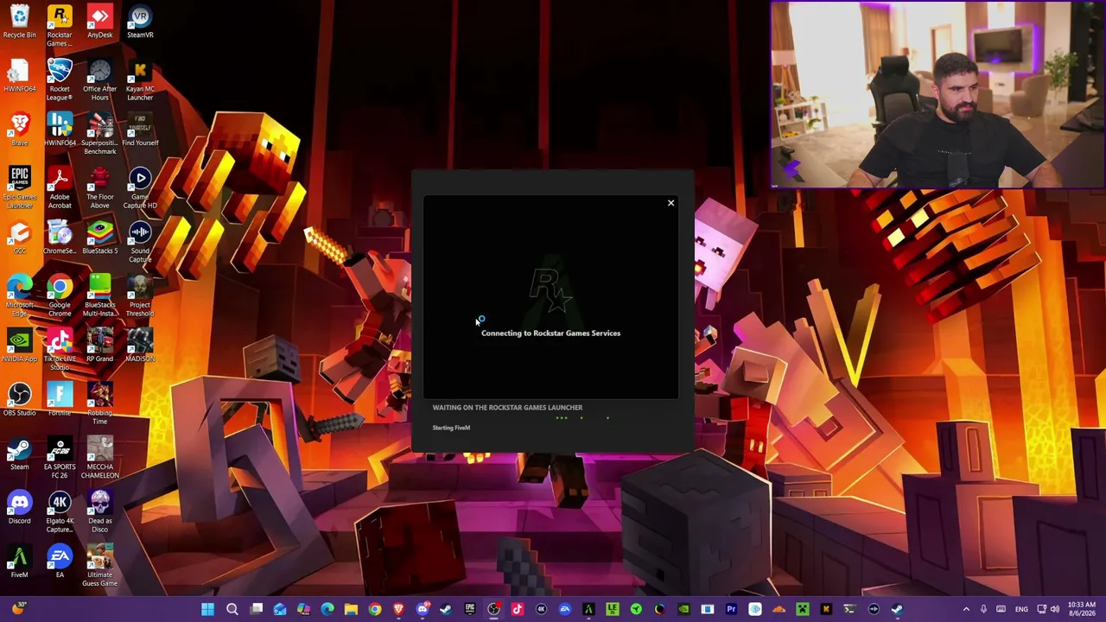Open Adobe Acrobat desktop shortcut

(60, 188)
